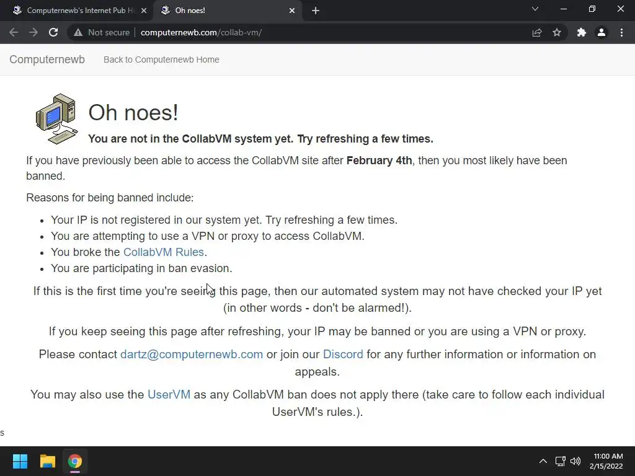Viewport: 635px width, 476px height.
Task: Click the bold February 4th text
Action: pyautogui.click(x=379, y=161)
